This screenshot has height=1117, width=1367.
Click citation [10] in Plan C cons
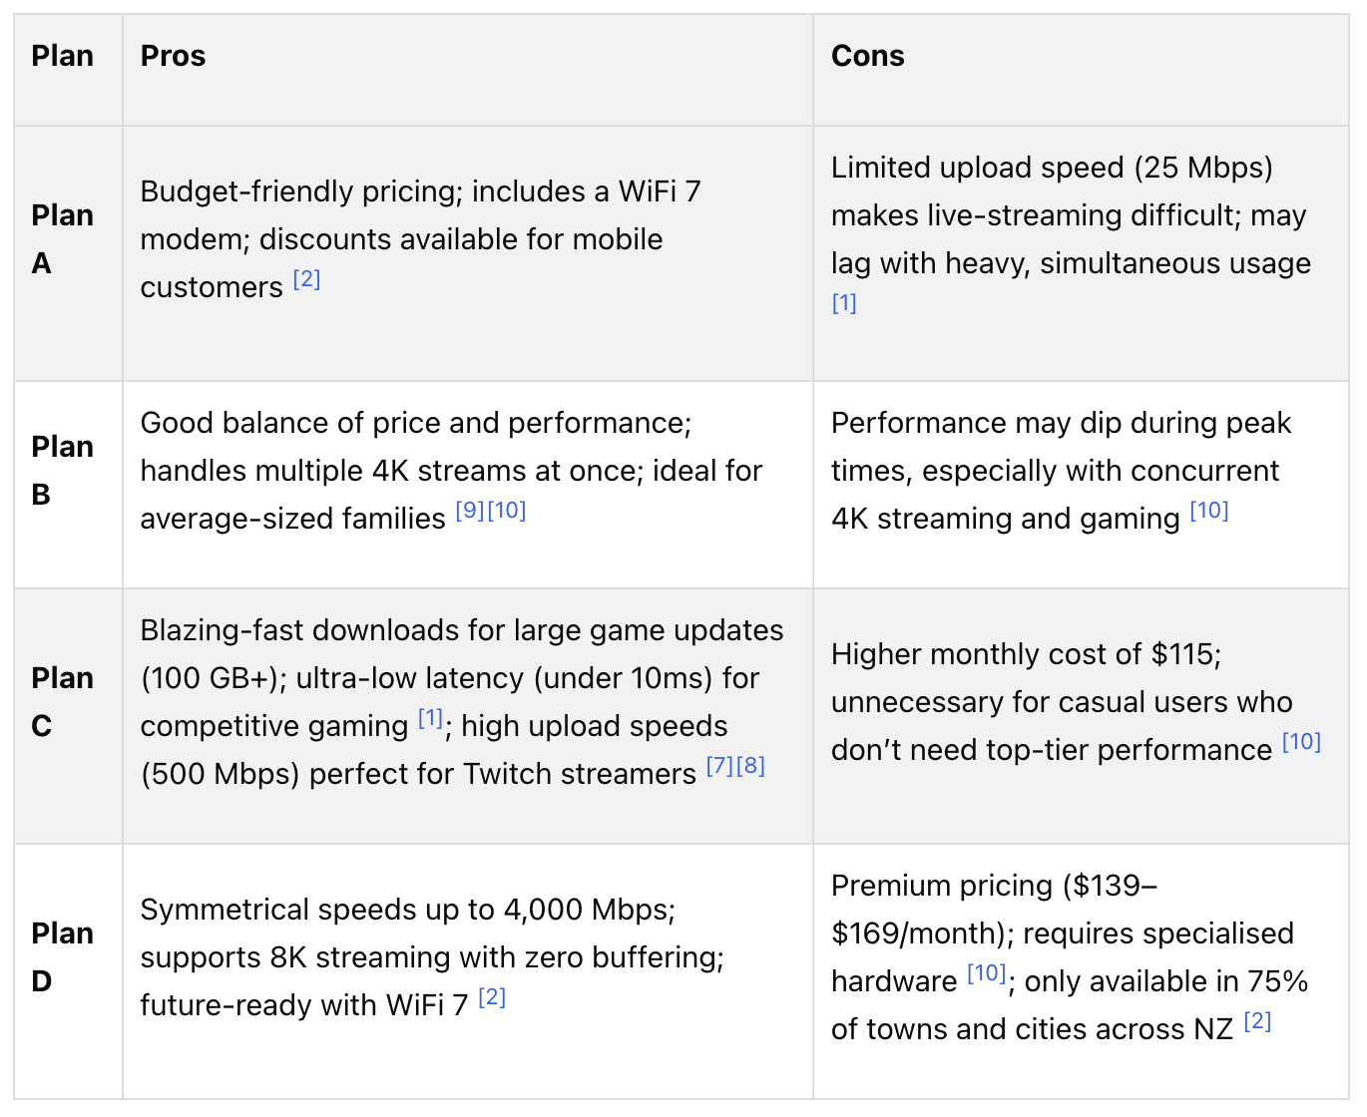tap(1301, 742)
